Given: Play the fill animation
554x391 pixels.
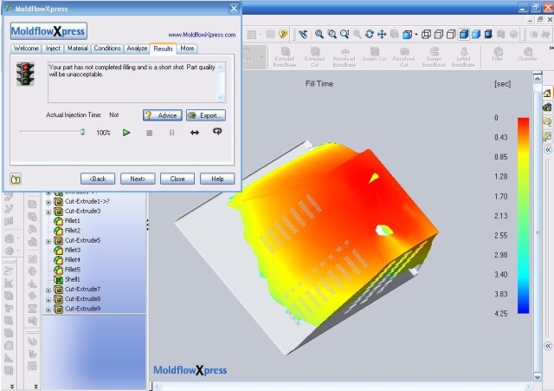Looking at the screenshot, I should (126, 133).
